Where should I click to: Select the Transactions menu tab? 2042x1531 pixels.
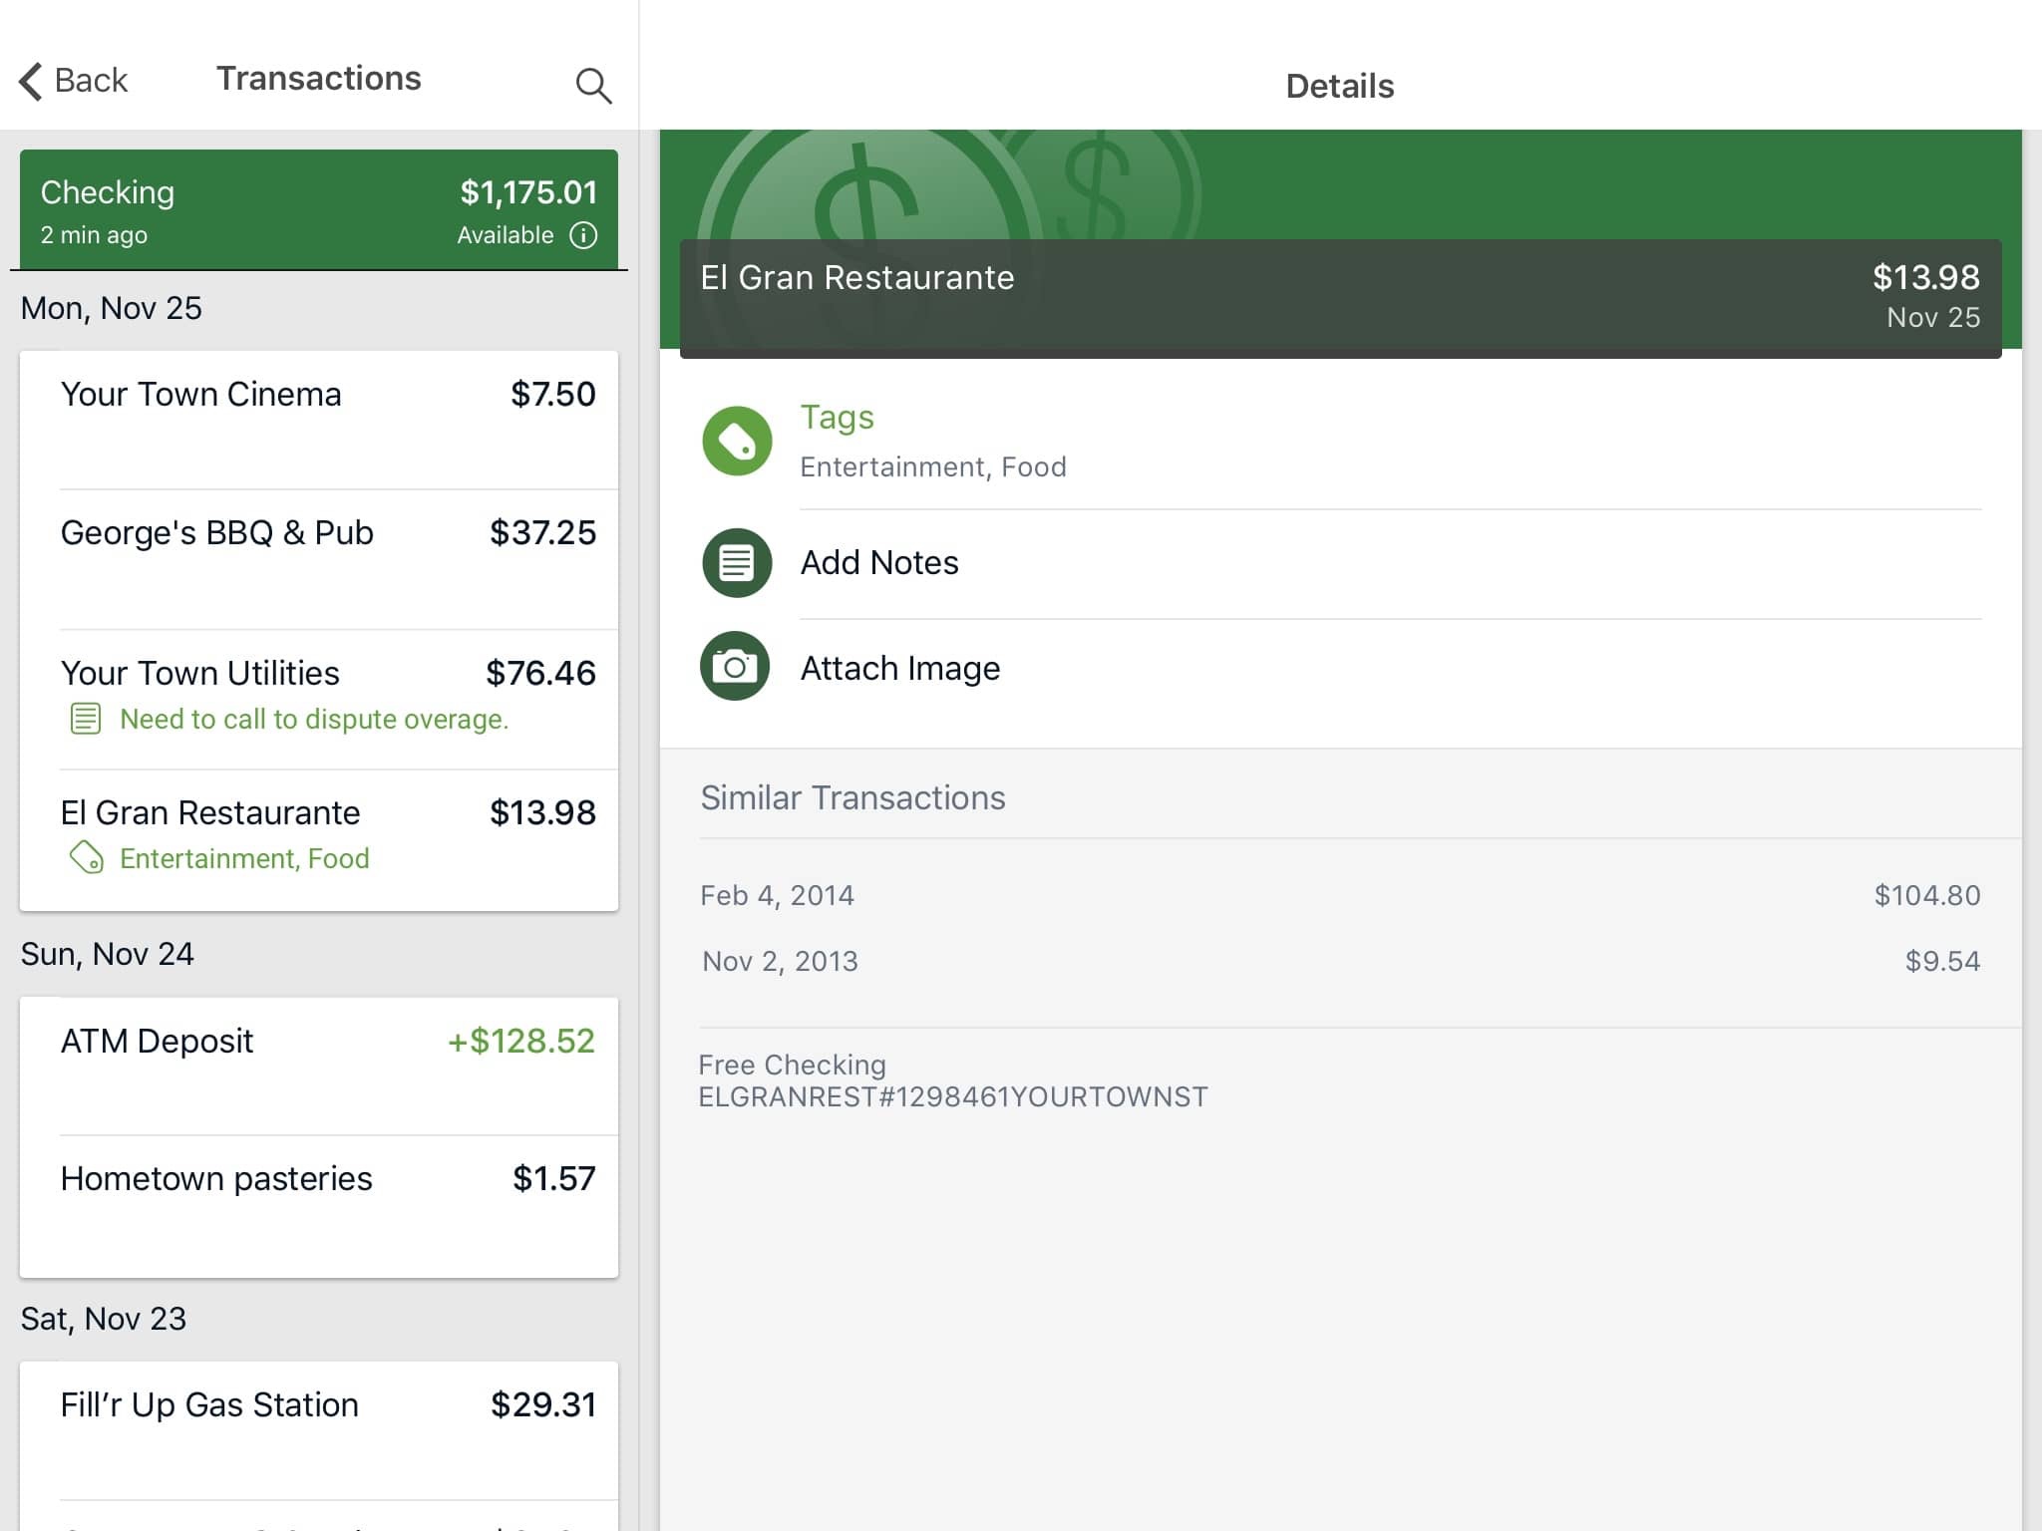(x=318, y=77)
